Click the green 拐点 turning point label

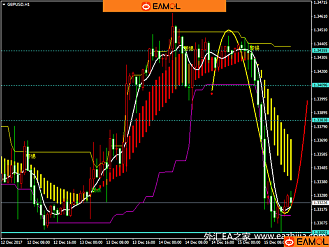click(96, 190)
